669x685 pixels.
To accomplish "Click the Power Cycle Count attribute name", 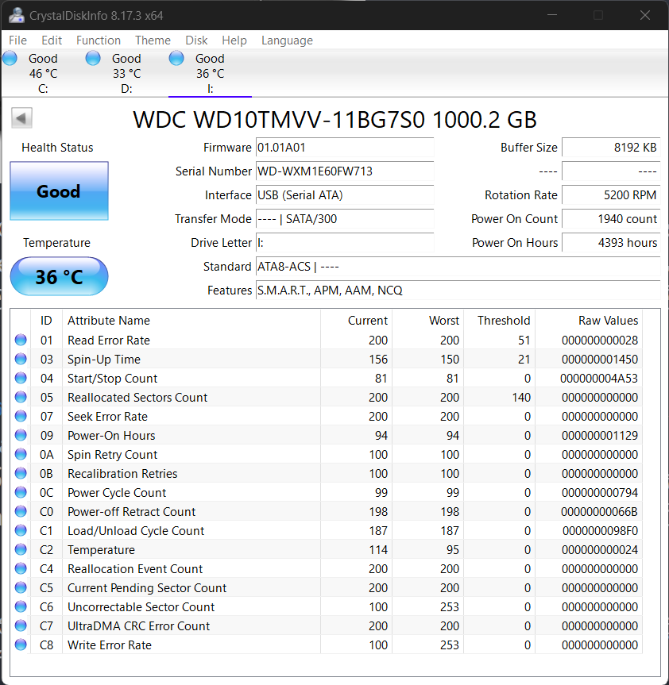I will pos(117,493).
